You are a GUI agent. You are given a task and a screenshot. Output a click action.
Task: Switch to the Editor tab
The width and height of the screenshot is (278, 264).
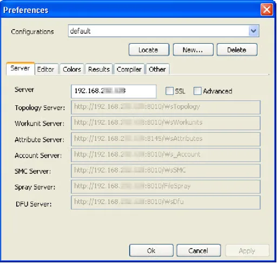pos(46,69)
